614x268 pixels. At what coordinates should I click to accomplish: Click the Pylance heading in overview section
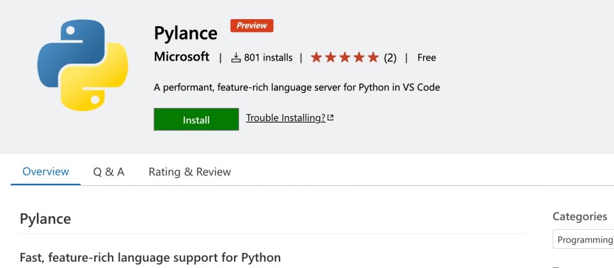click(45, 219)
